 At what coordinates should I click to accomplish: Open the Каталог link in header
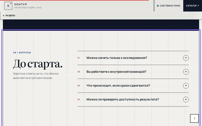pos(192,6)
